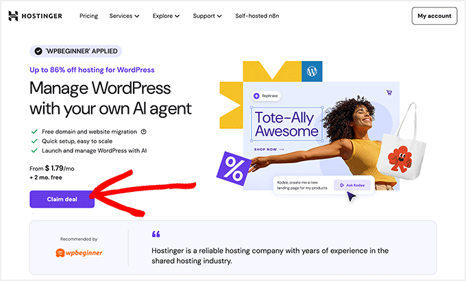This screenshot has height=281, width=466.
Task: Click Quick setup, easy to scale text
Action: coord(77,141)
